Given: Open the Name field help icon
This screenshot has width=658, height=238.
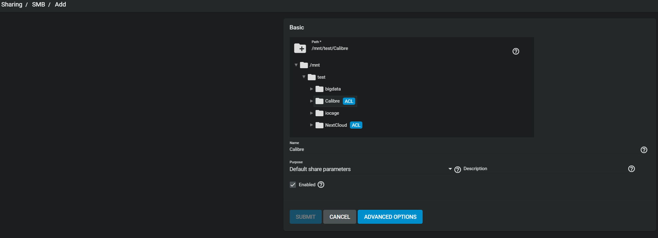Looking at the screenshot, I should (644, 150).
